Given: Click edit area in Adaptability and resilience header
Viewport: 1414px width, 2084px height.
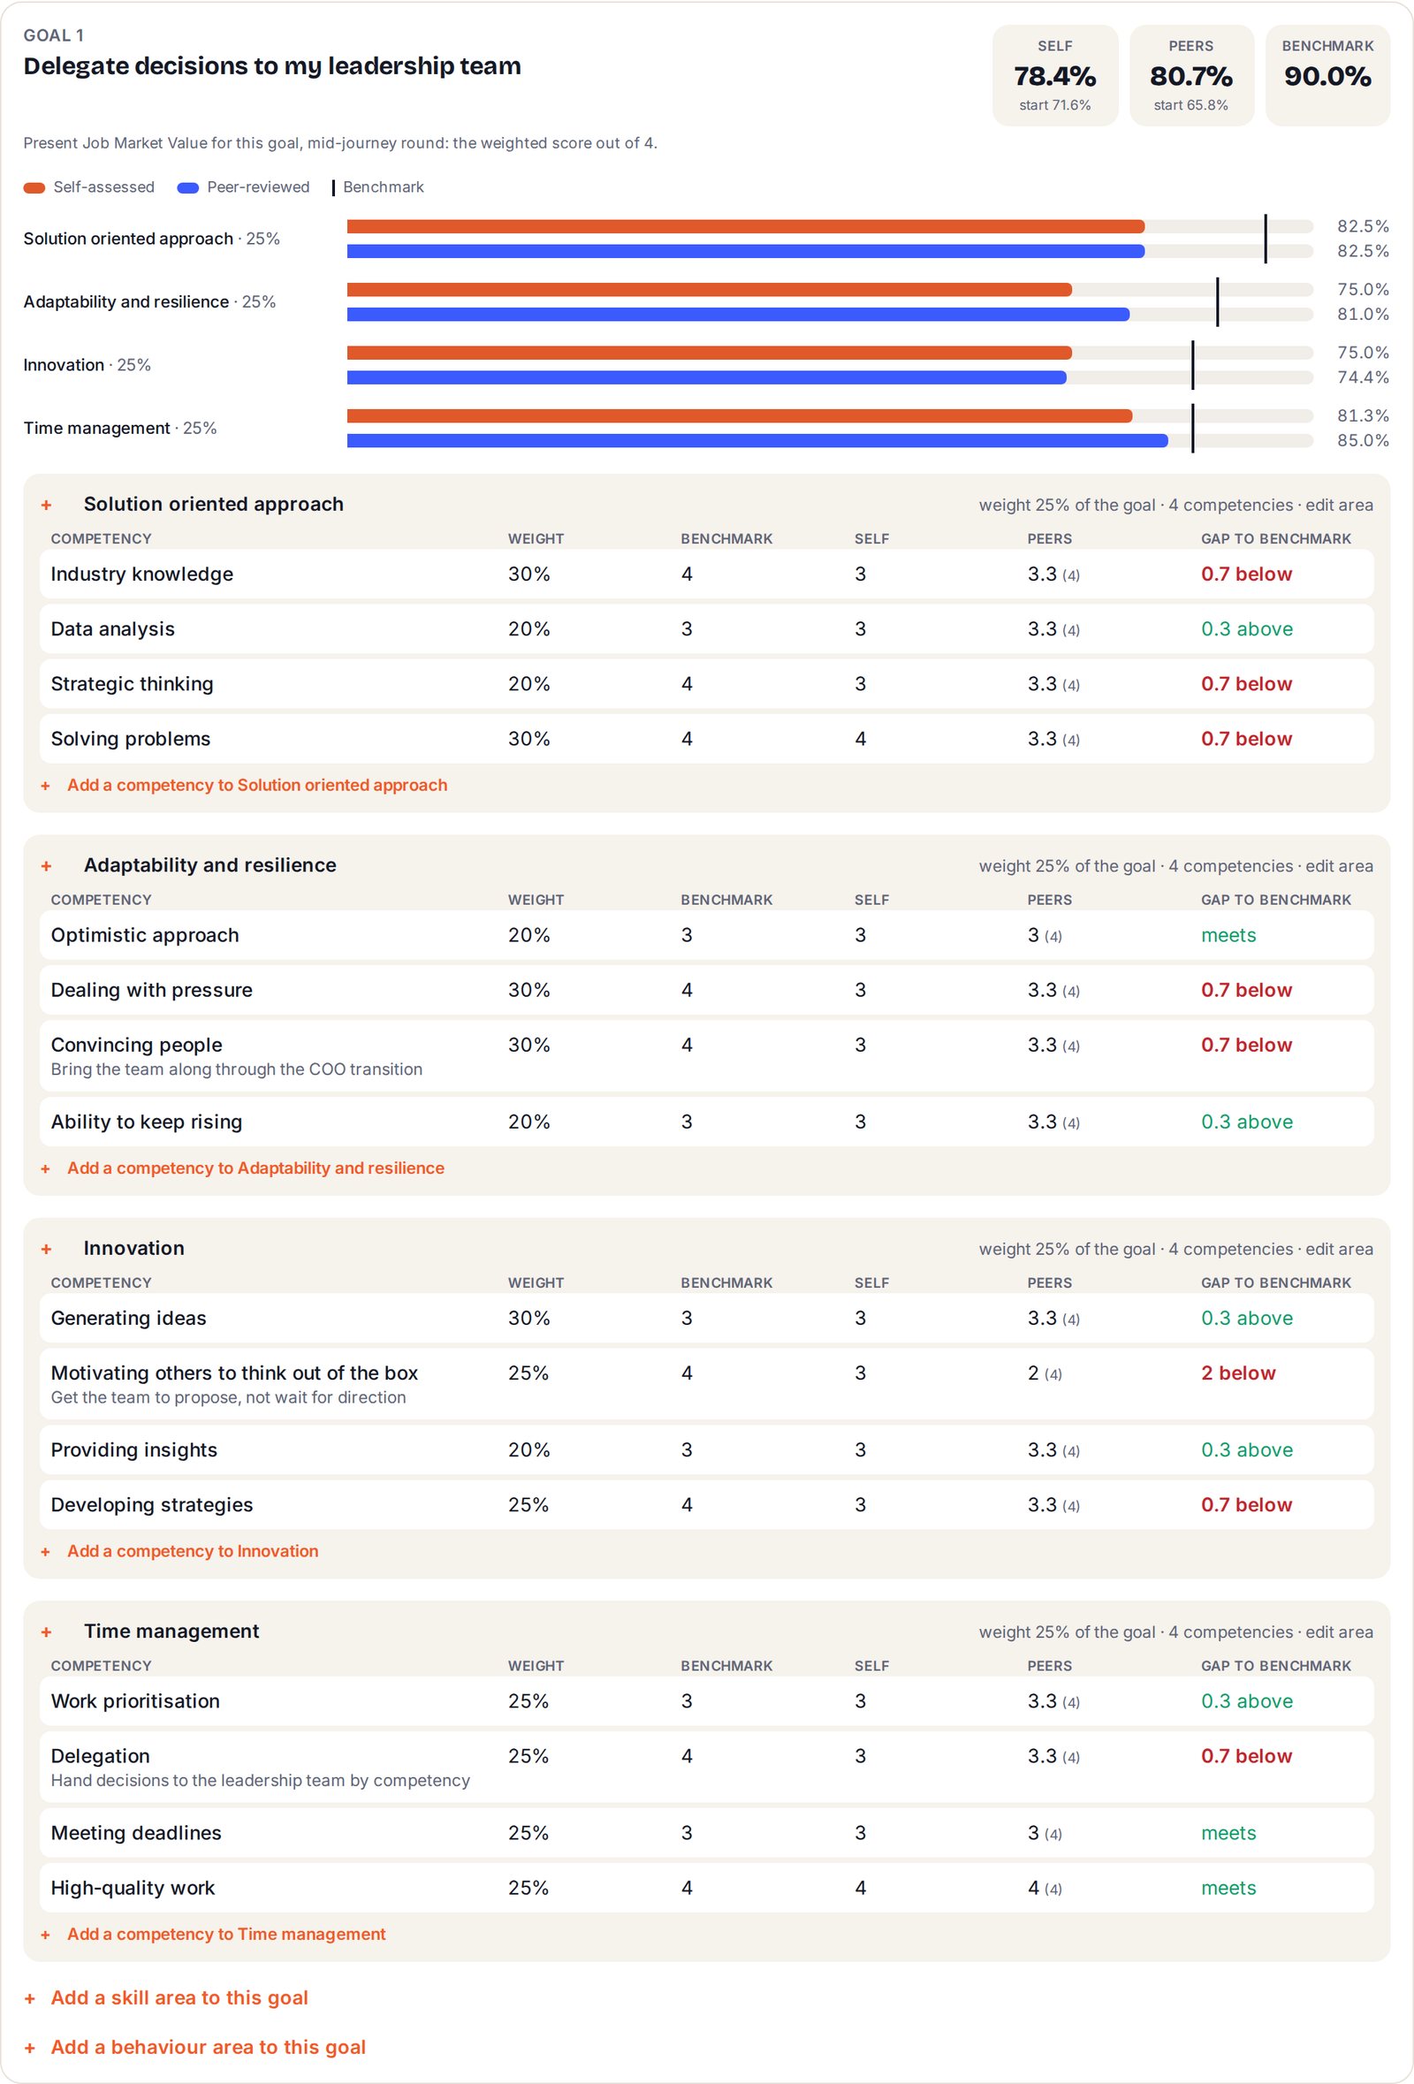Looking at the screenshot, I should pyautogui.click(x=1339, y=865).
